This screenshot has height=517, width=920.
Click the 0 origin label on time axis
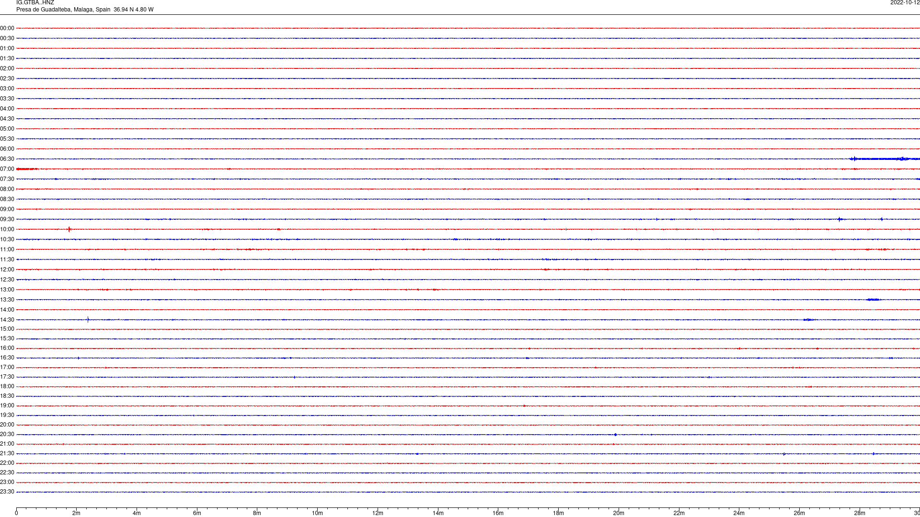pyautogui.click(x=16, y=513)
